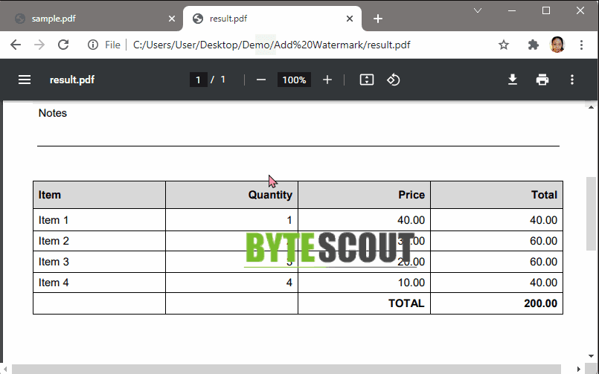Click the zoom out minus button
This screenshot has width=599, height=374.
[x=261, y=80]
